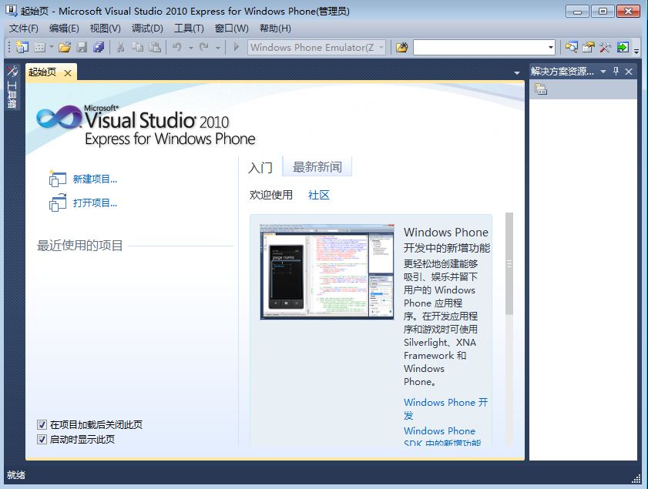Click the 新建项目... link
Viewport: 648px width, 489px height.
pos(95,179)
